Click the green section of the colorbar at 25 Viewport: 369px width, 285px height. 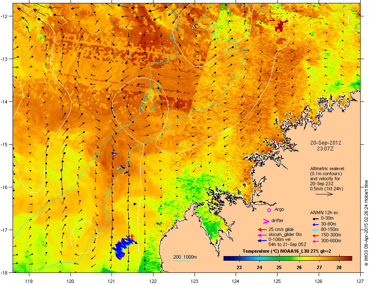pyautogui.click(x=279, y=259)
